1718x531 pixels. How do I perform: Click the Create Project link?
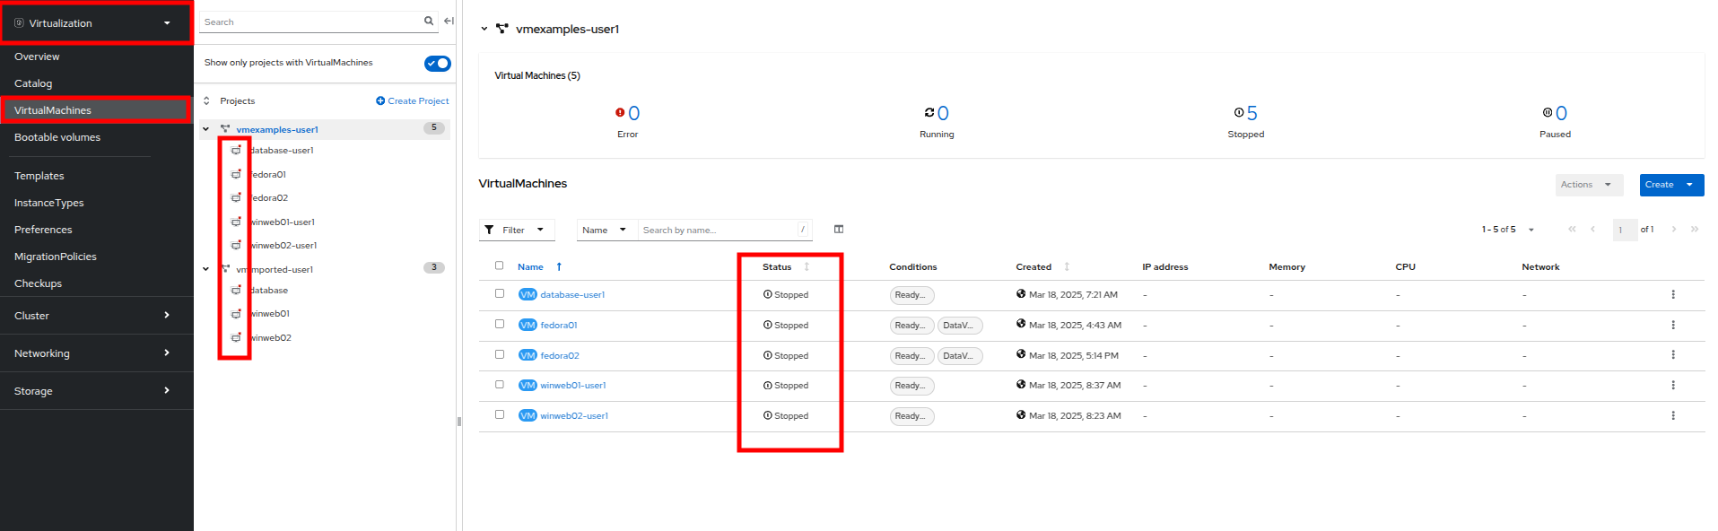(413, 101)
